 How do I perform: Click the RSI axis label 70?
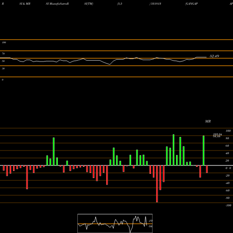pyautogui.click(x=3, y=54)
